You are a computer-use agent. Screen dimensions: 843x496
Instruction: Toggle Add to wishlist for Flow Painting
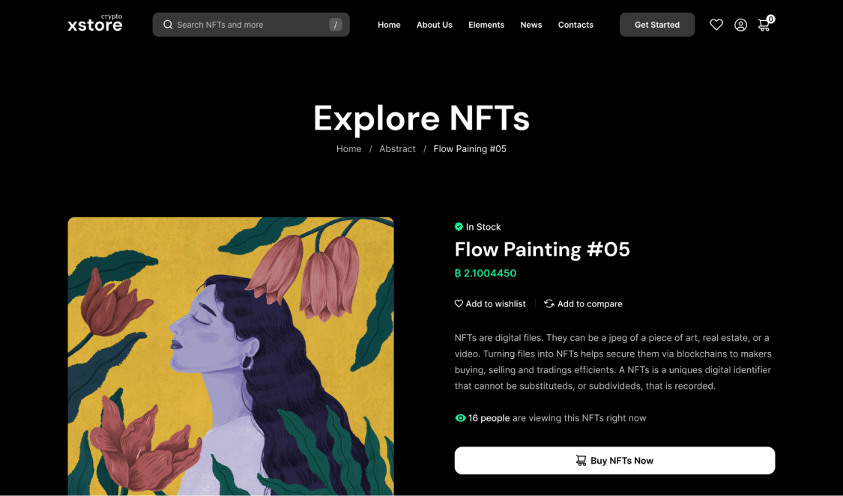[x=490, y=303]
